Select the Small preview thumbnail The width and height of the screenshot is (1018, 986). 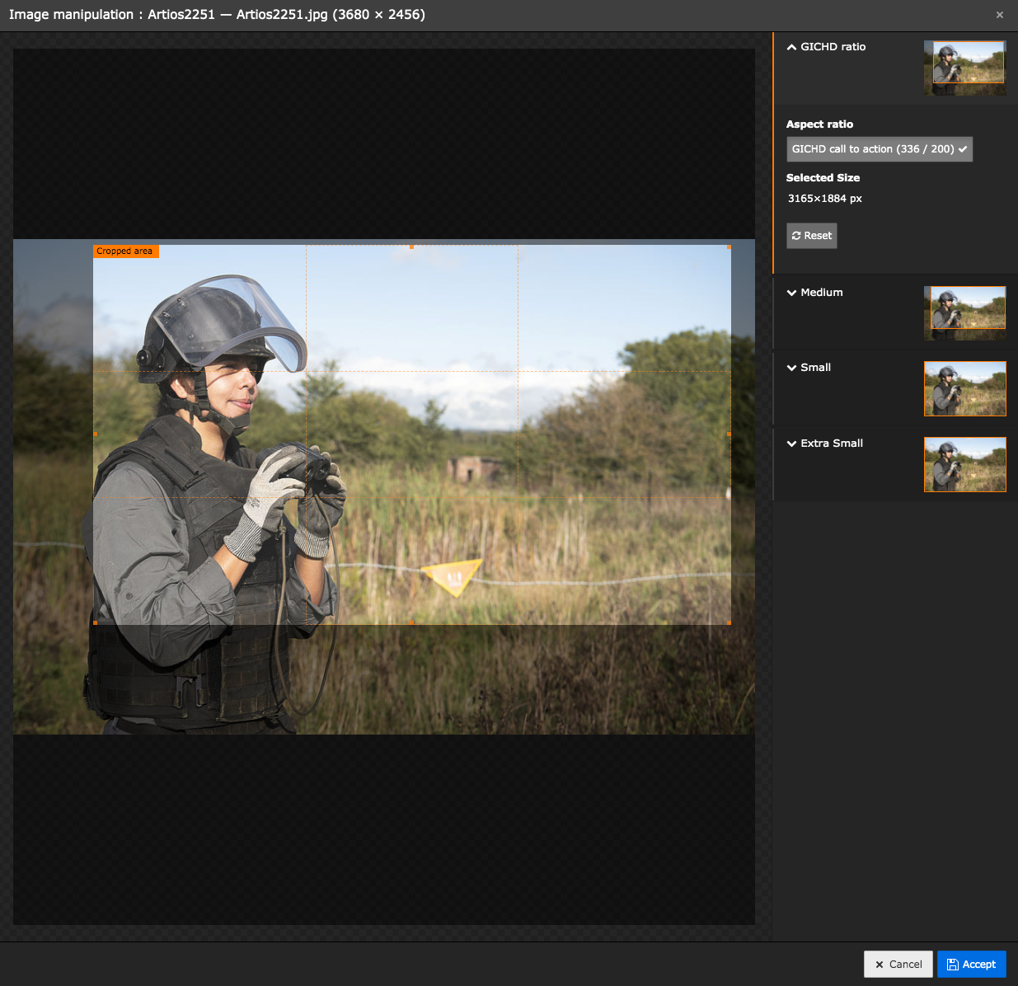(964, 388)
